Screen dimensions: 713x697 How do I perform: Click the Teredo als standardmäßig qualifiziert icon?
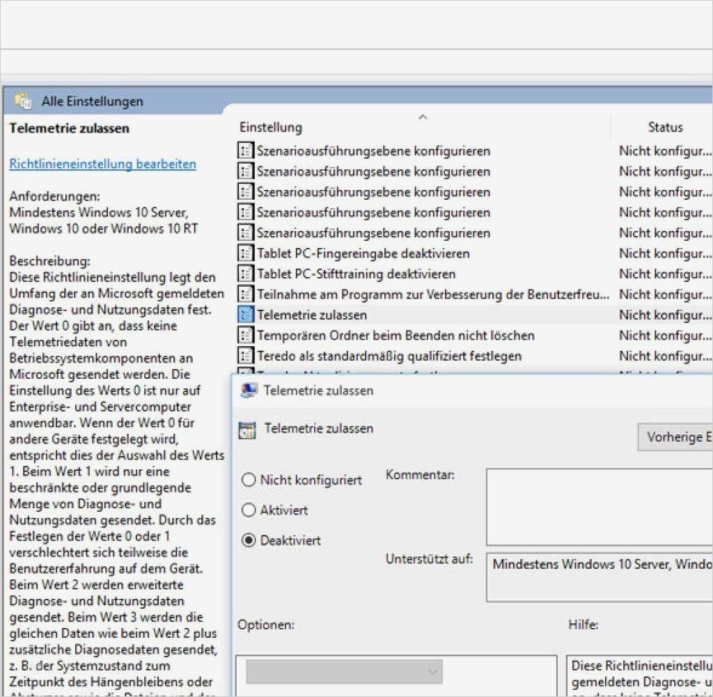(x=245, y=355)
